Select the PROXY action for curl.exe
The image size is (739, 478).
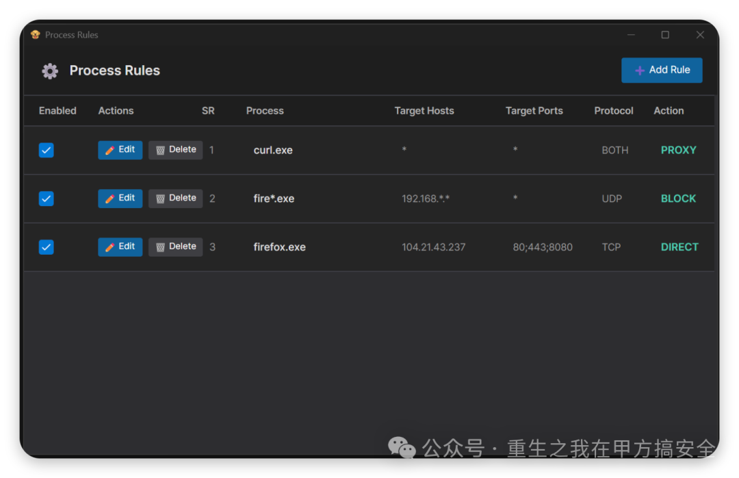coord(678,150)
